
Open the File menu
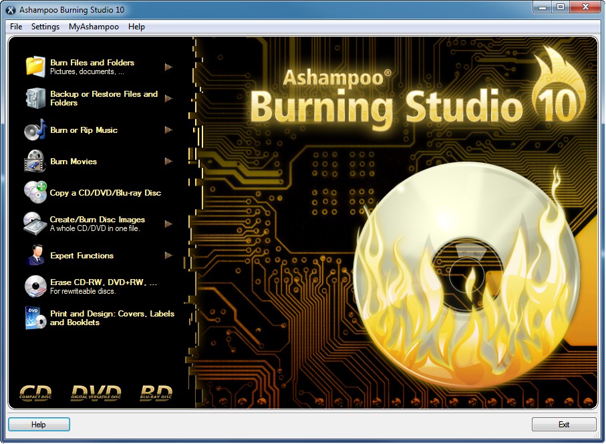coord(16,27)
